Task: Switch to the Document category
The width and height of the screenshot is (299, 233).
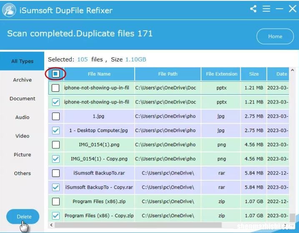Action: pos(23,98)
